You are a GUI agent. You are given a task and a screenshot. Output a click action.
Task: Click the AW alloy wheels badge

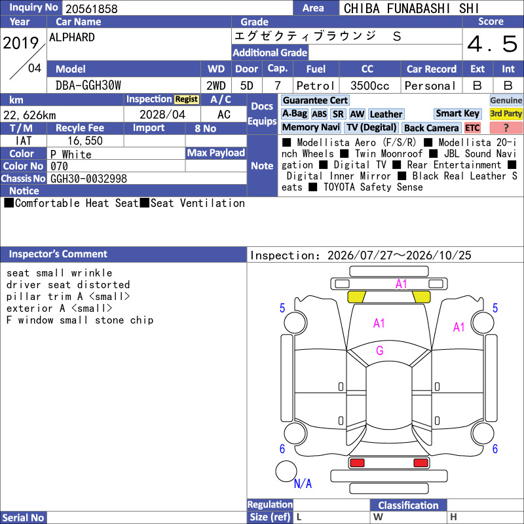pyautogui.click(x=357, y=114)
